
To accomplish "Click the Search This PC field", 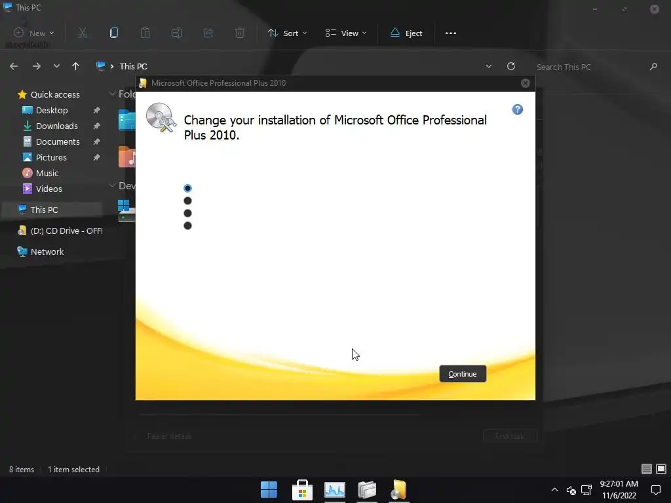I will coord(590,67).
